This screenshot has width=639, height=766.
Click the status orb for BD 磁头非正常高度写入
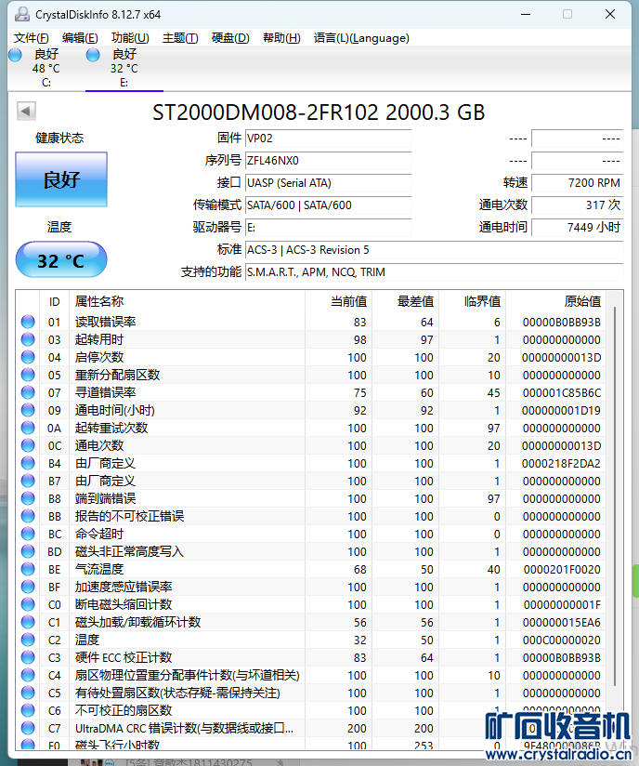(x=28, y=551)
